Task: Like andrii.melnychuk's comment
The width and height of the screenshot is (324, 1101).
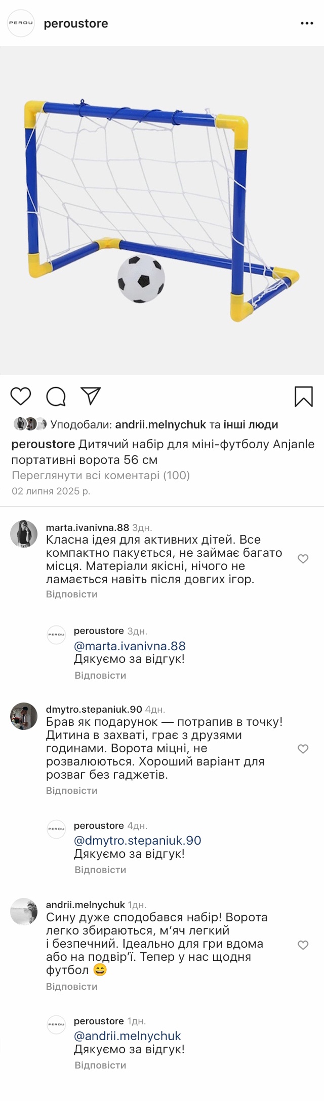Action: [303, 945]
